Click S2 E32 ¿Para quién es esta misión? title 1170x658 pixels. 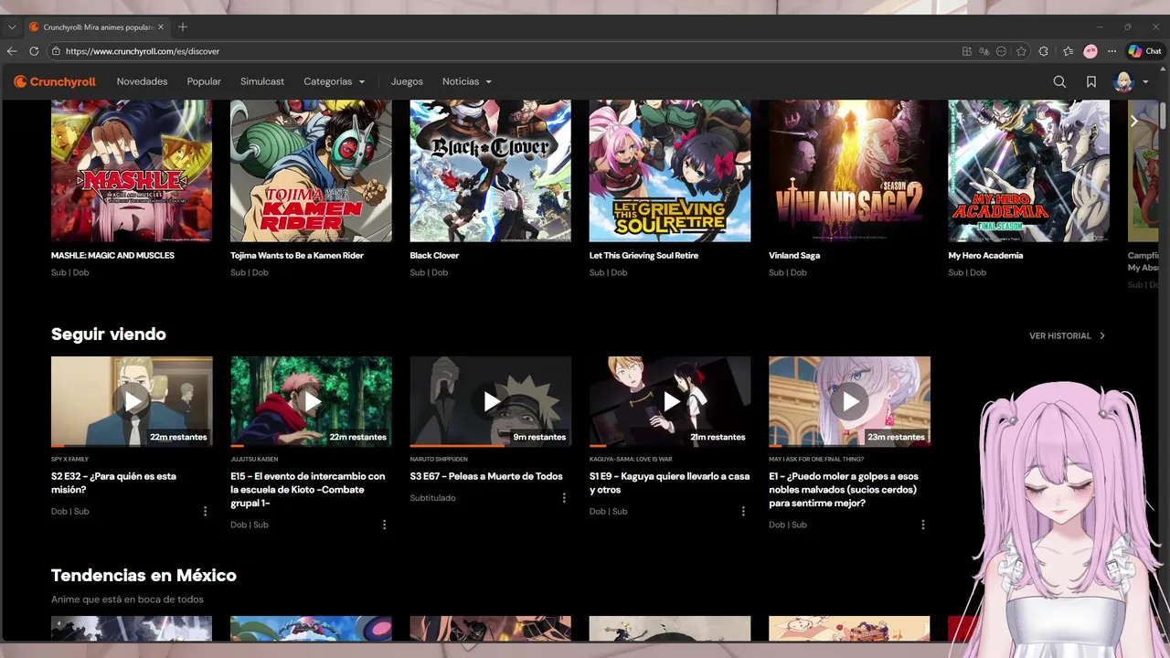click(113, 483)
